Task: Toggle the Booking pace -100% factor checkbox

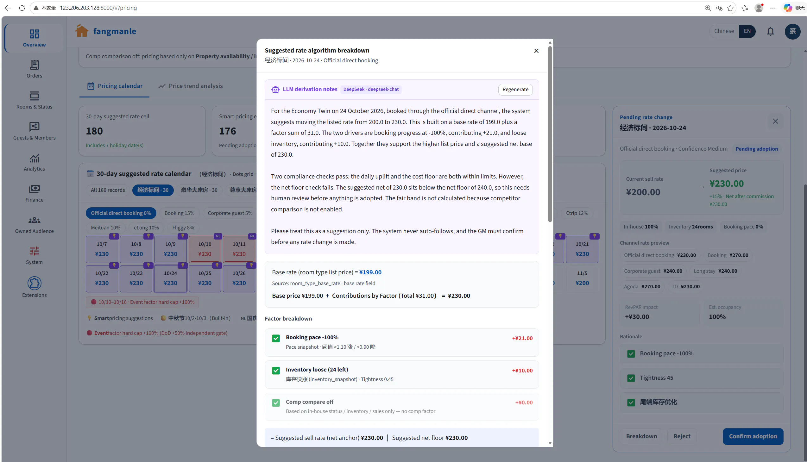Action: [276, 338]
